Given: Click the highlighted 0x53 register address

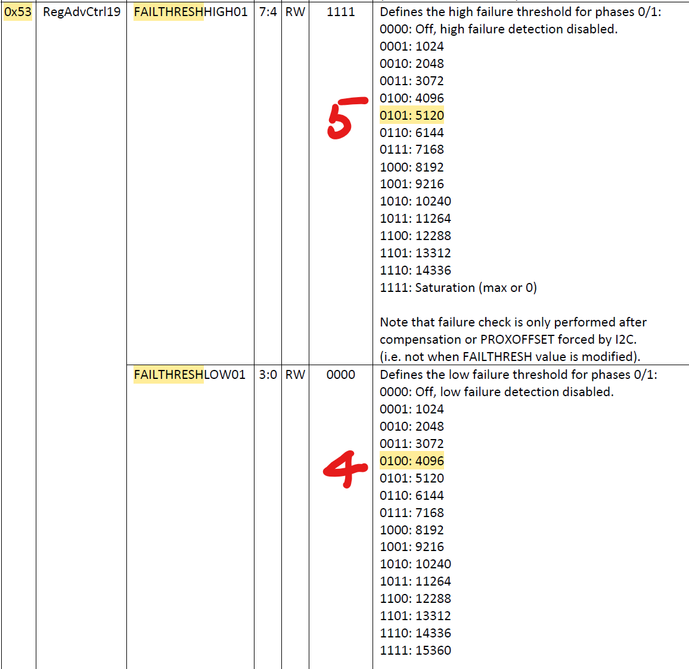Looking at the screenshot, I should pyautogui.click(x=18, y=12).
